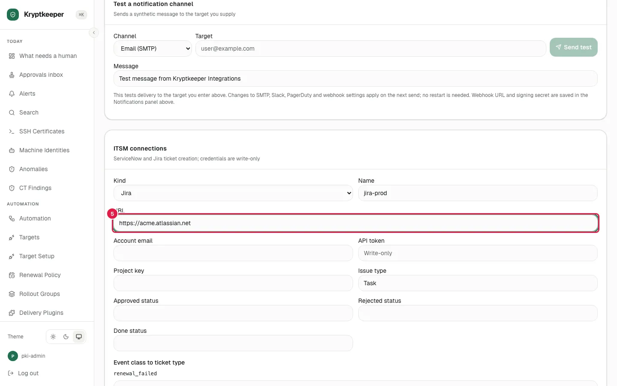This screenshot has height=386, width=617.
Task: Click the What needs a human icon
Action: (12, 56)
